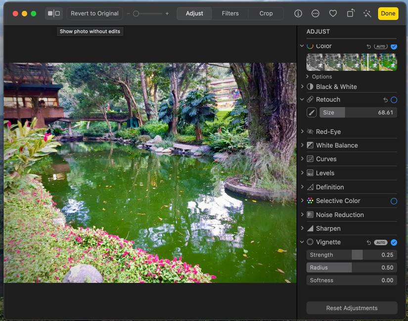Click the Vignette Radius slider
Image resolution: width=408 pixels, height=321 pixels.
click(x=352, y=267)
